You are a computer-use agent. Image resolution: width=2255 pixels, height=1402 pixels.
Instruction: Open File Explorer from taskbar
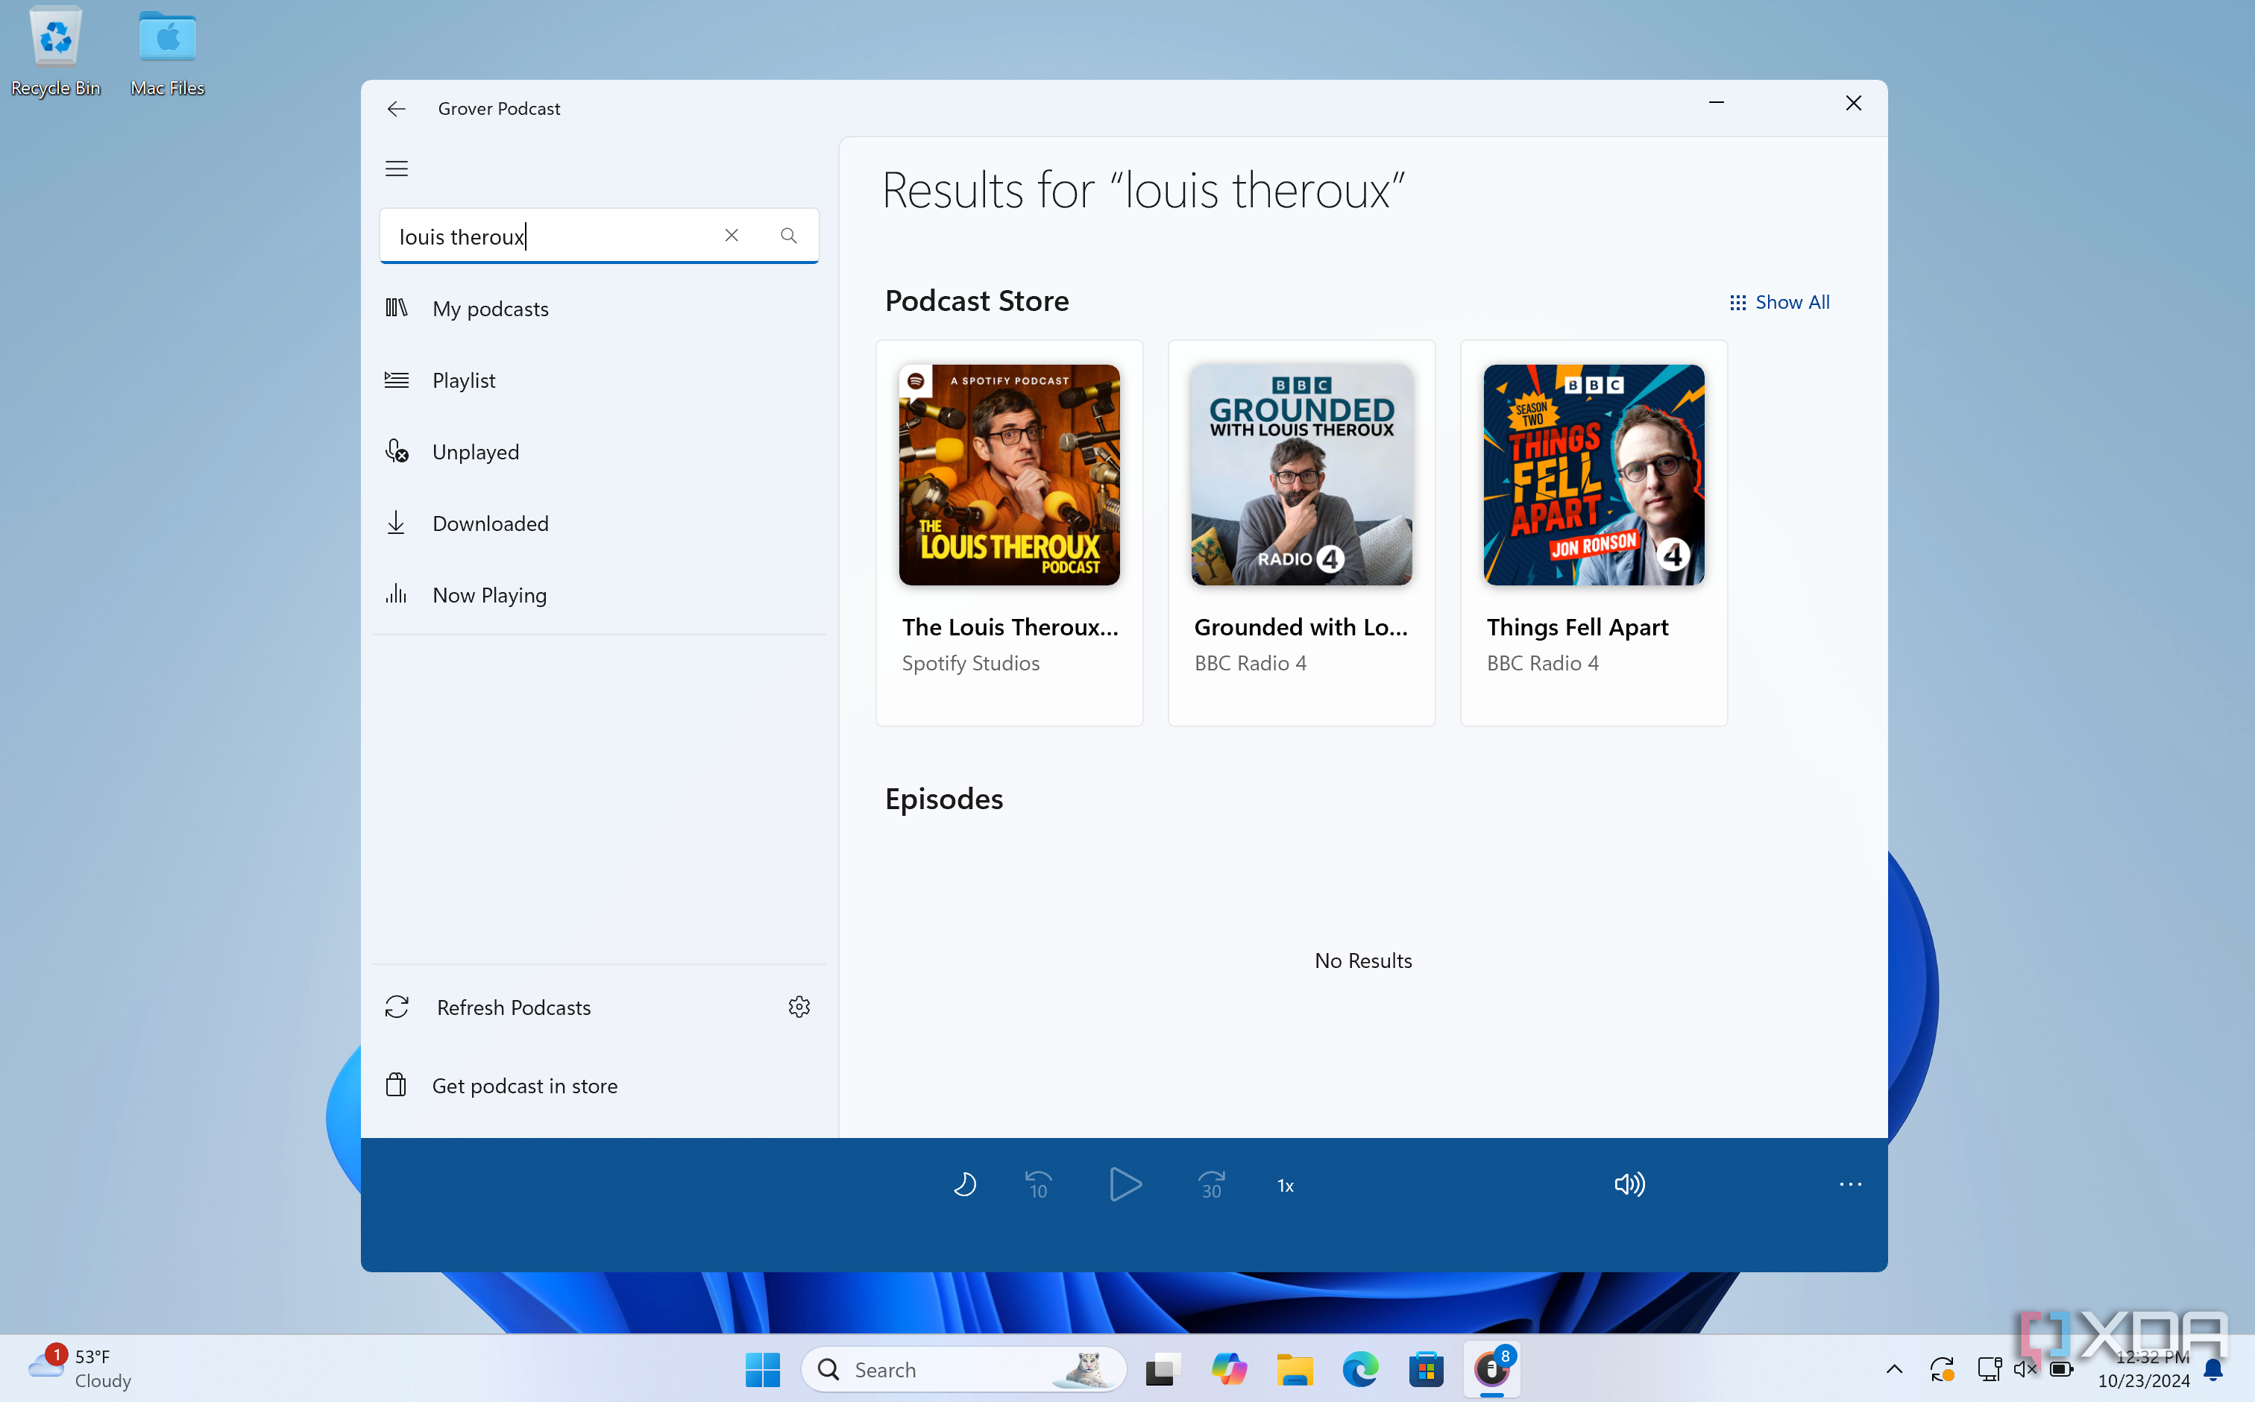1295,1369
